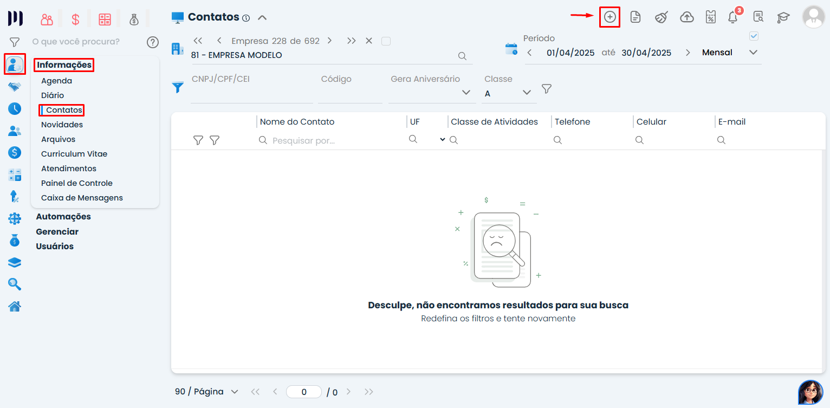
Task: Click the broom clear icon in top toolbar
Action: click(661, 17)
